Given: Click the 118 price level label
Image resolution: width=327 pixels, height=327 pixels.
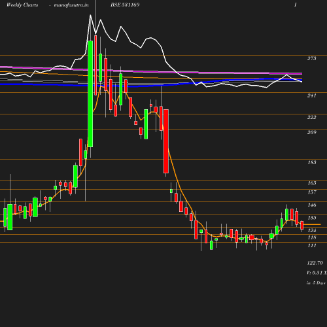Looking at the screenshot, I should [311, 237].
